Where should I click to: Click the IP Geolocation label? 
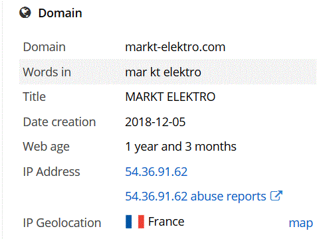pyautogui.click(x=62, y=222)
